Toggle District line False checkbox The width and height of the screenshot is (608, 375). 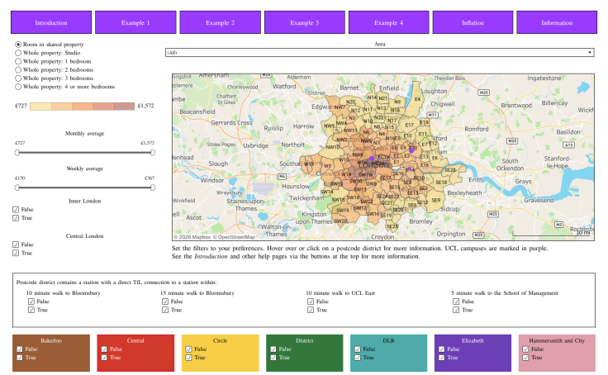point(273,349)
